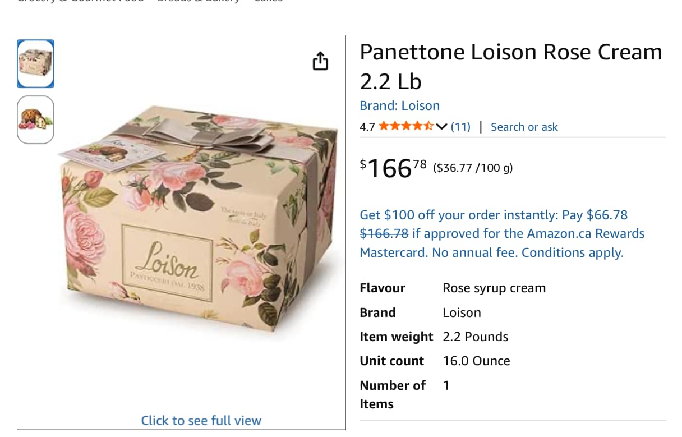Click the 4.7 rating number
The image size is (682, 437).
click(x=367, y=127)
